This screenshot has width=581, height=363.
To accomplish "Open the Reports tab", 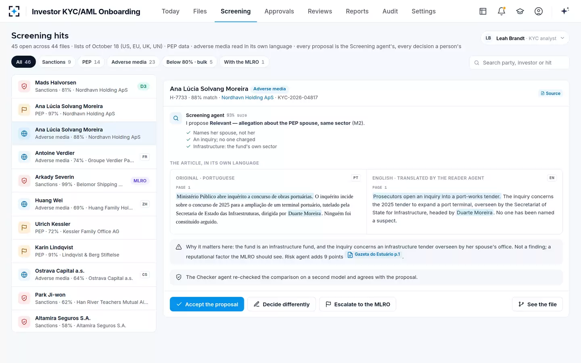I will pos(357,11).
